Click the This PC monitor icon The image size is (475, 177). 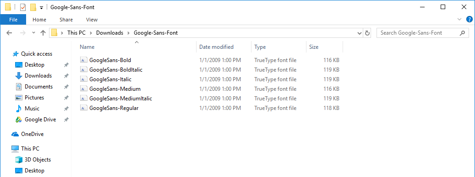point(15,149)
